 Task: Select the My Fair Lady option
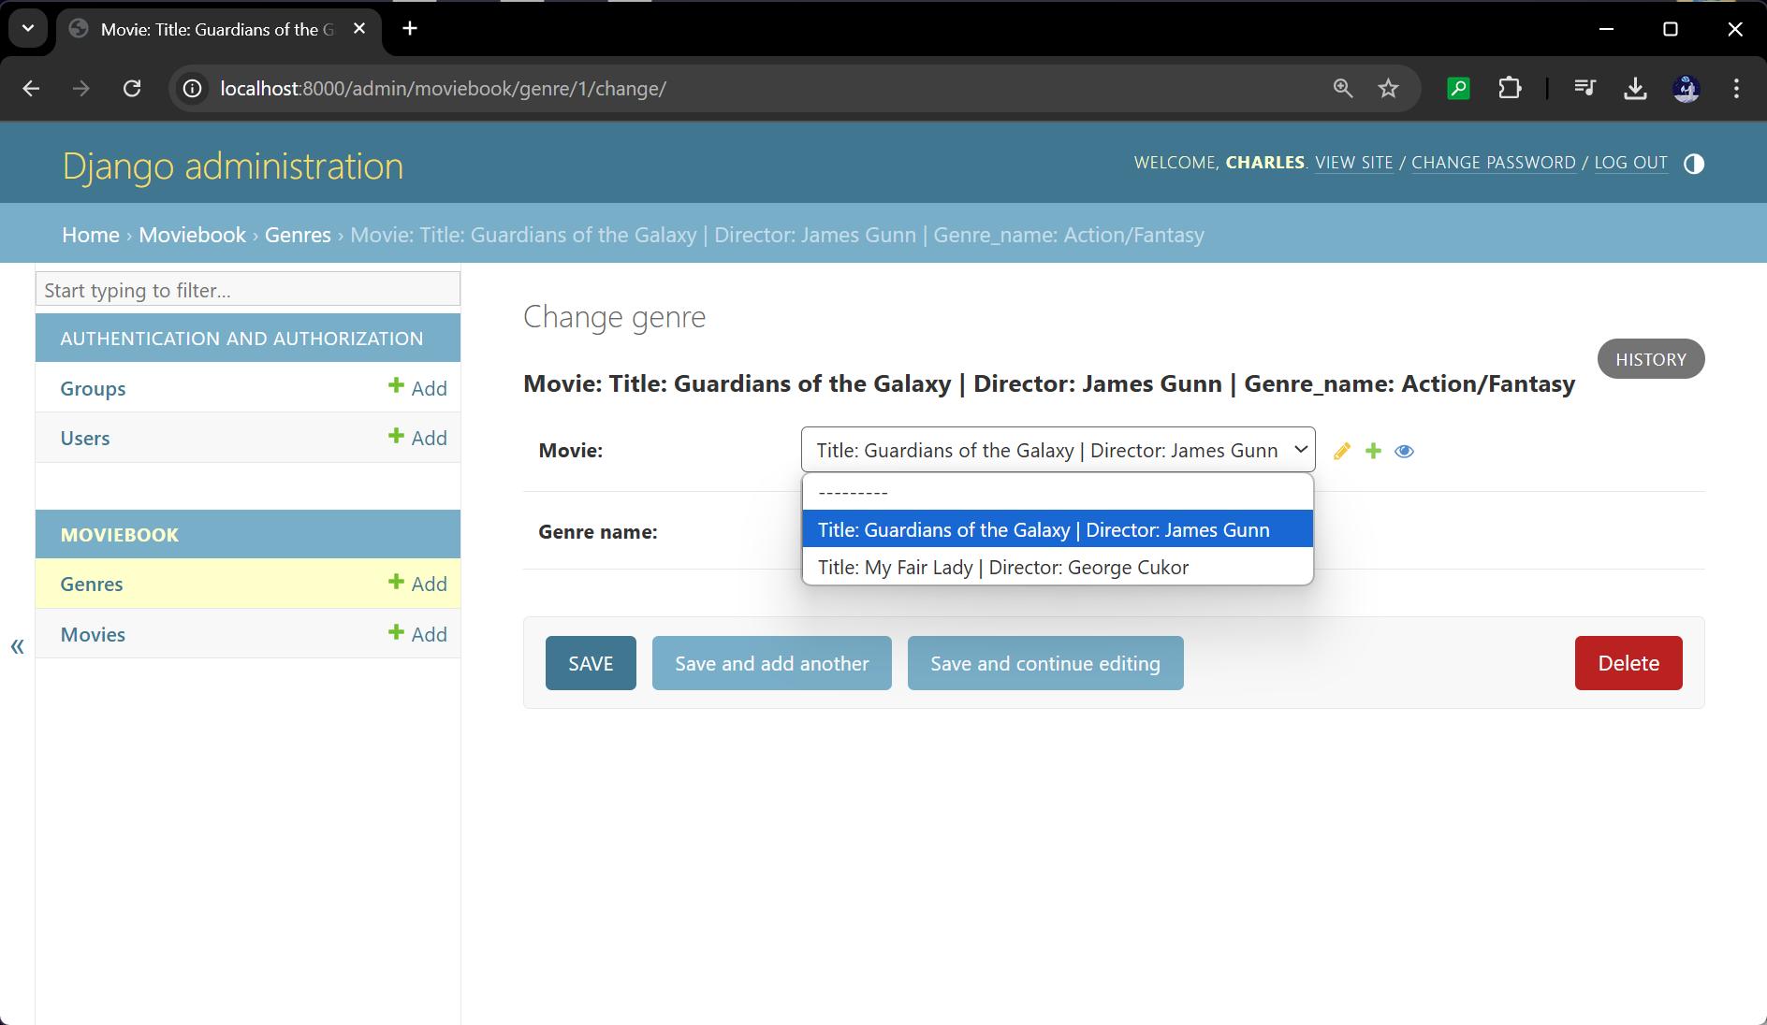[1002, 568]
